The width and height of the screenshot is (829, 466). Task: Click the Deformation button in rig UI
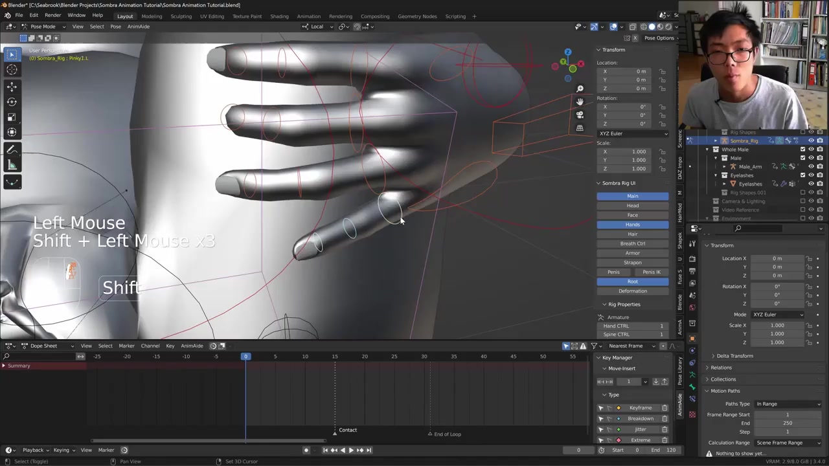632,291
